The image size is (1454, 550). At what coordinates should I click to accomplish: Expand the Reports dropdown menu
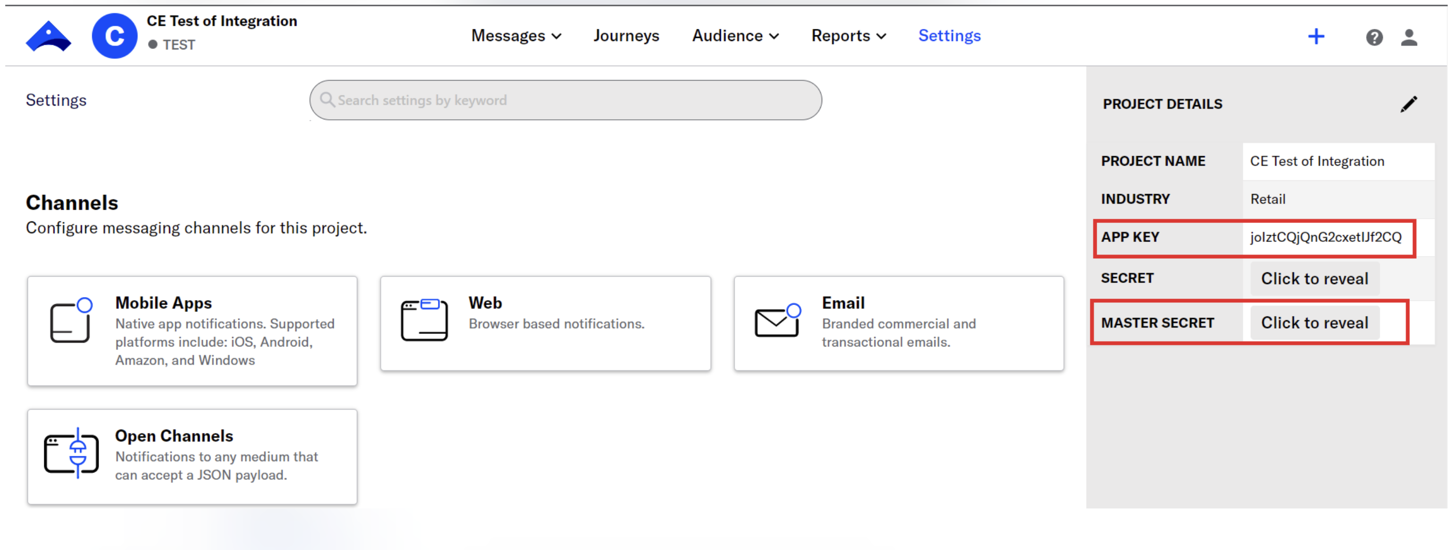click(x=849, y=36)
